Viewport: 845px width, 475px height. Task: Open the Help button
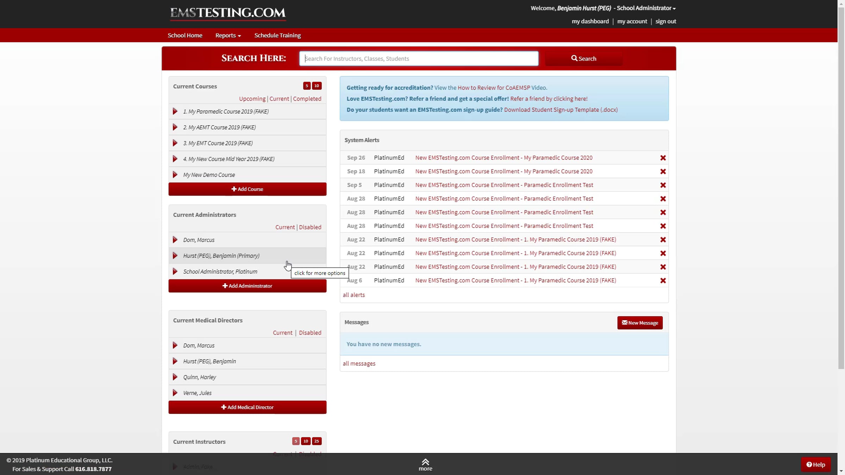(815, 464)
